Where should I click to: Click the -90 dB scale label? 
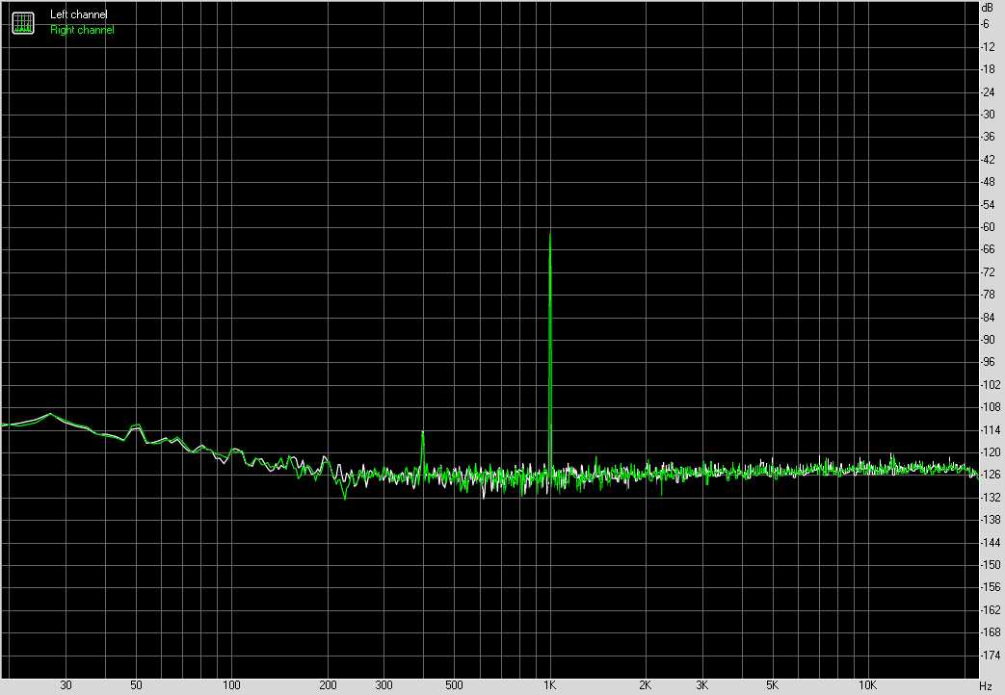(x=988, y=340)
